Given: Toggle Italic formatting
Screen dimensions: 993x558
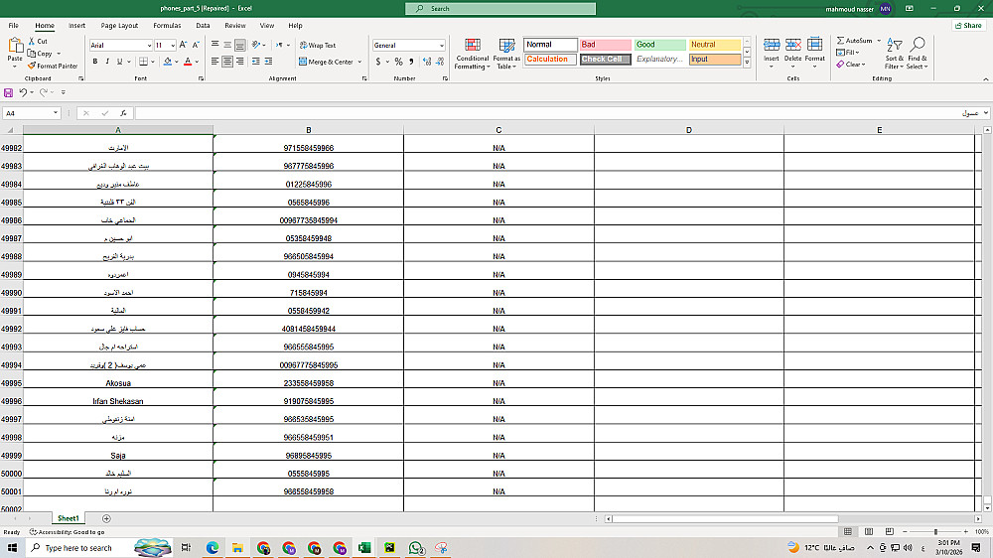Looking at the screenshot, I should [107, 62].
